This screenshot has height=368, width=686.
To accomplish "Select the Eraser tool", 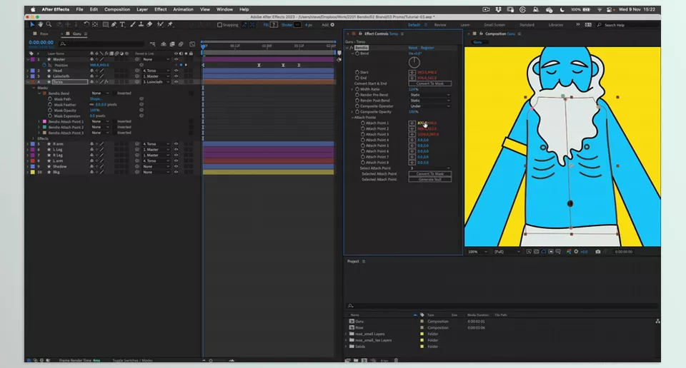I will [149, 24].
